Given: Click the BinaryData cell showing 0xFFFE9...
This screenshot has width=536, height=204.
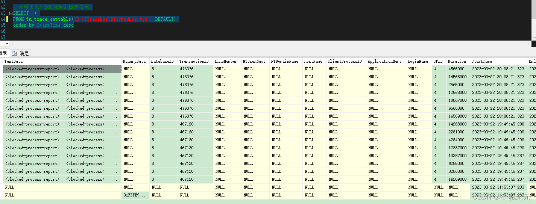Looking at the screenshot, I should [135, 195].
